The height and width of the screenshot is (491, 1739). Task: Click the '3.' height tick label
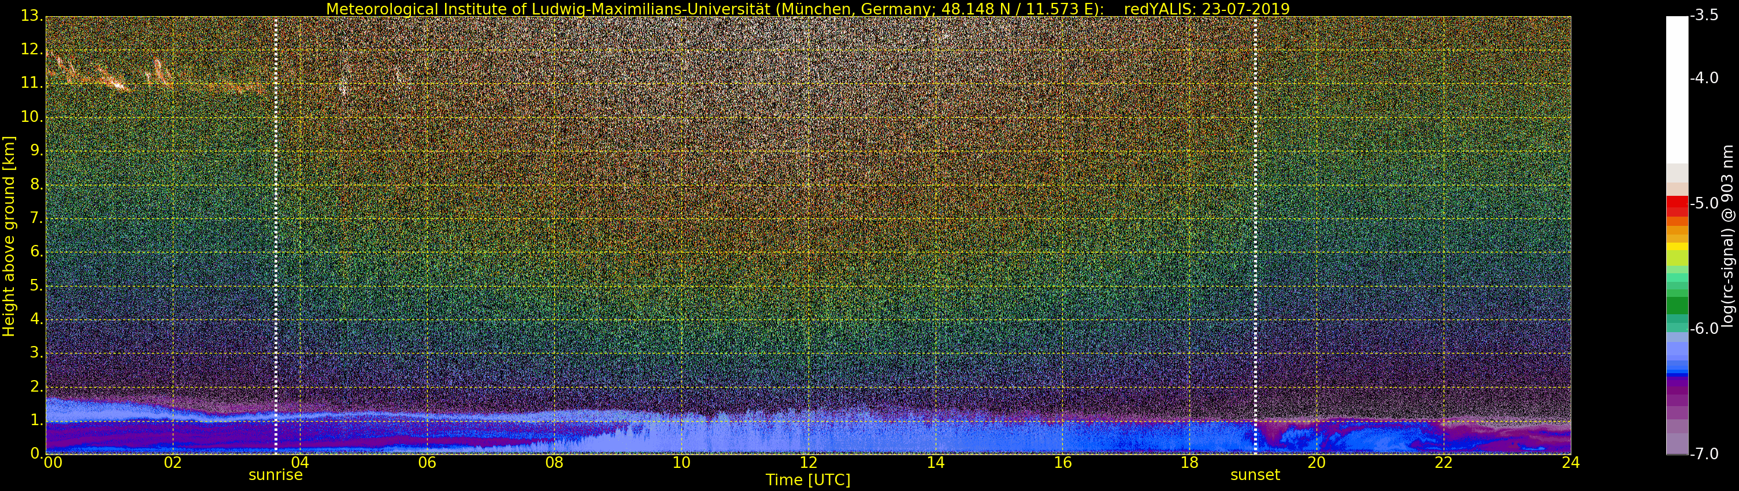(x=36, y=353)
